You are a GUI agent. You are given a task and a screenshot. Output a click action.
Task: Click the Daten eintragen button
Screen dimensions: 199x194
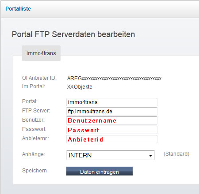pos(99,171)
